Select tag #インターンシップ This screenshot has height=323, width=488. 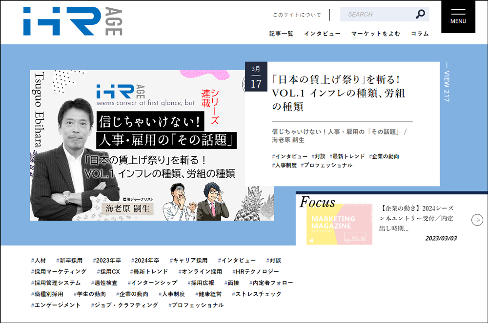coord(152,283)
